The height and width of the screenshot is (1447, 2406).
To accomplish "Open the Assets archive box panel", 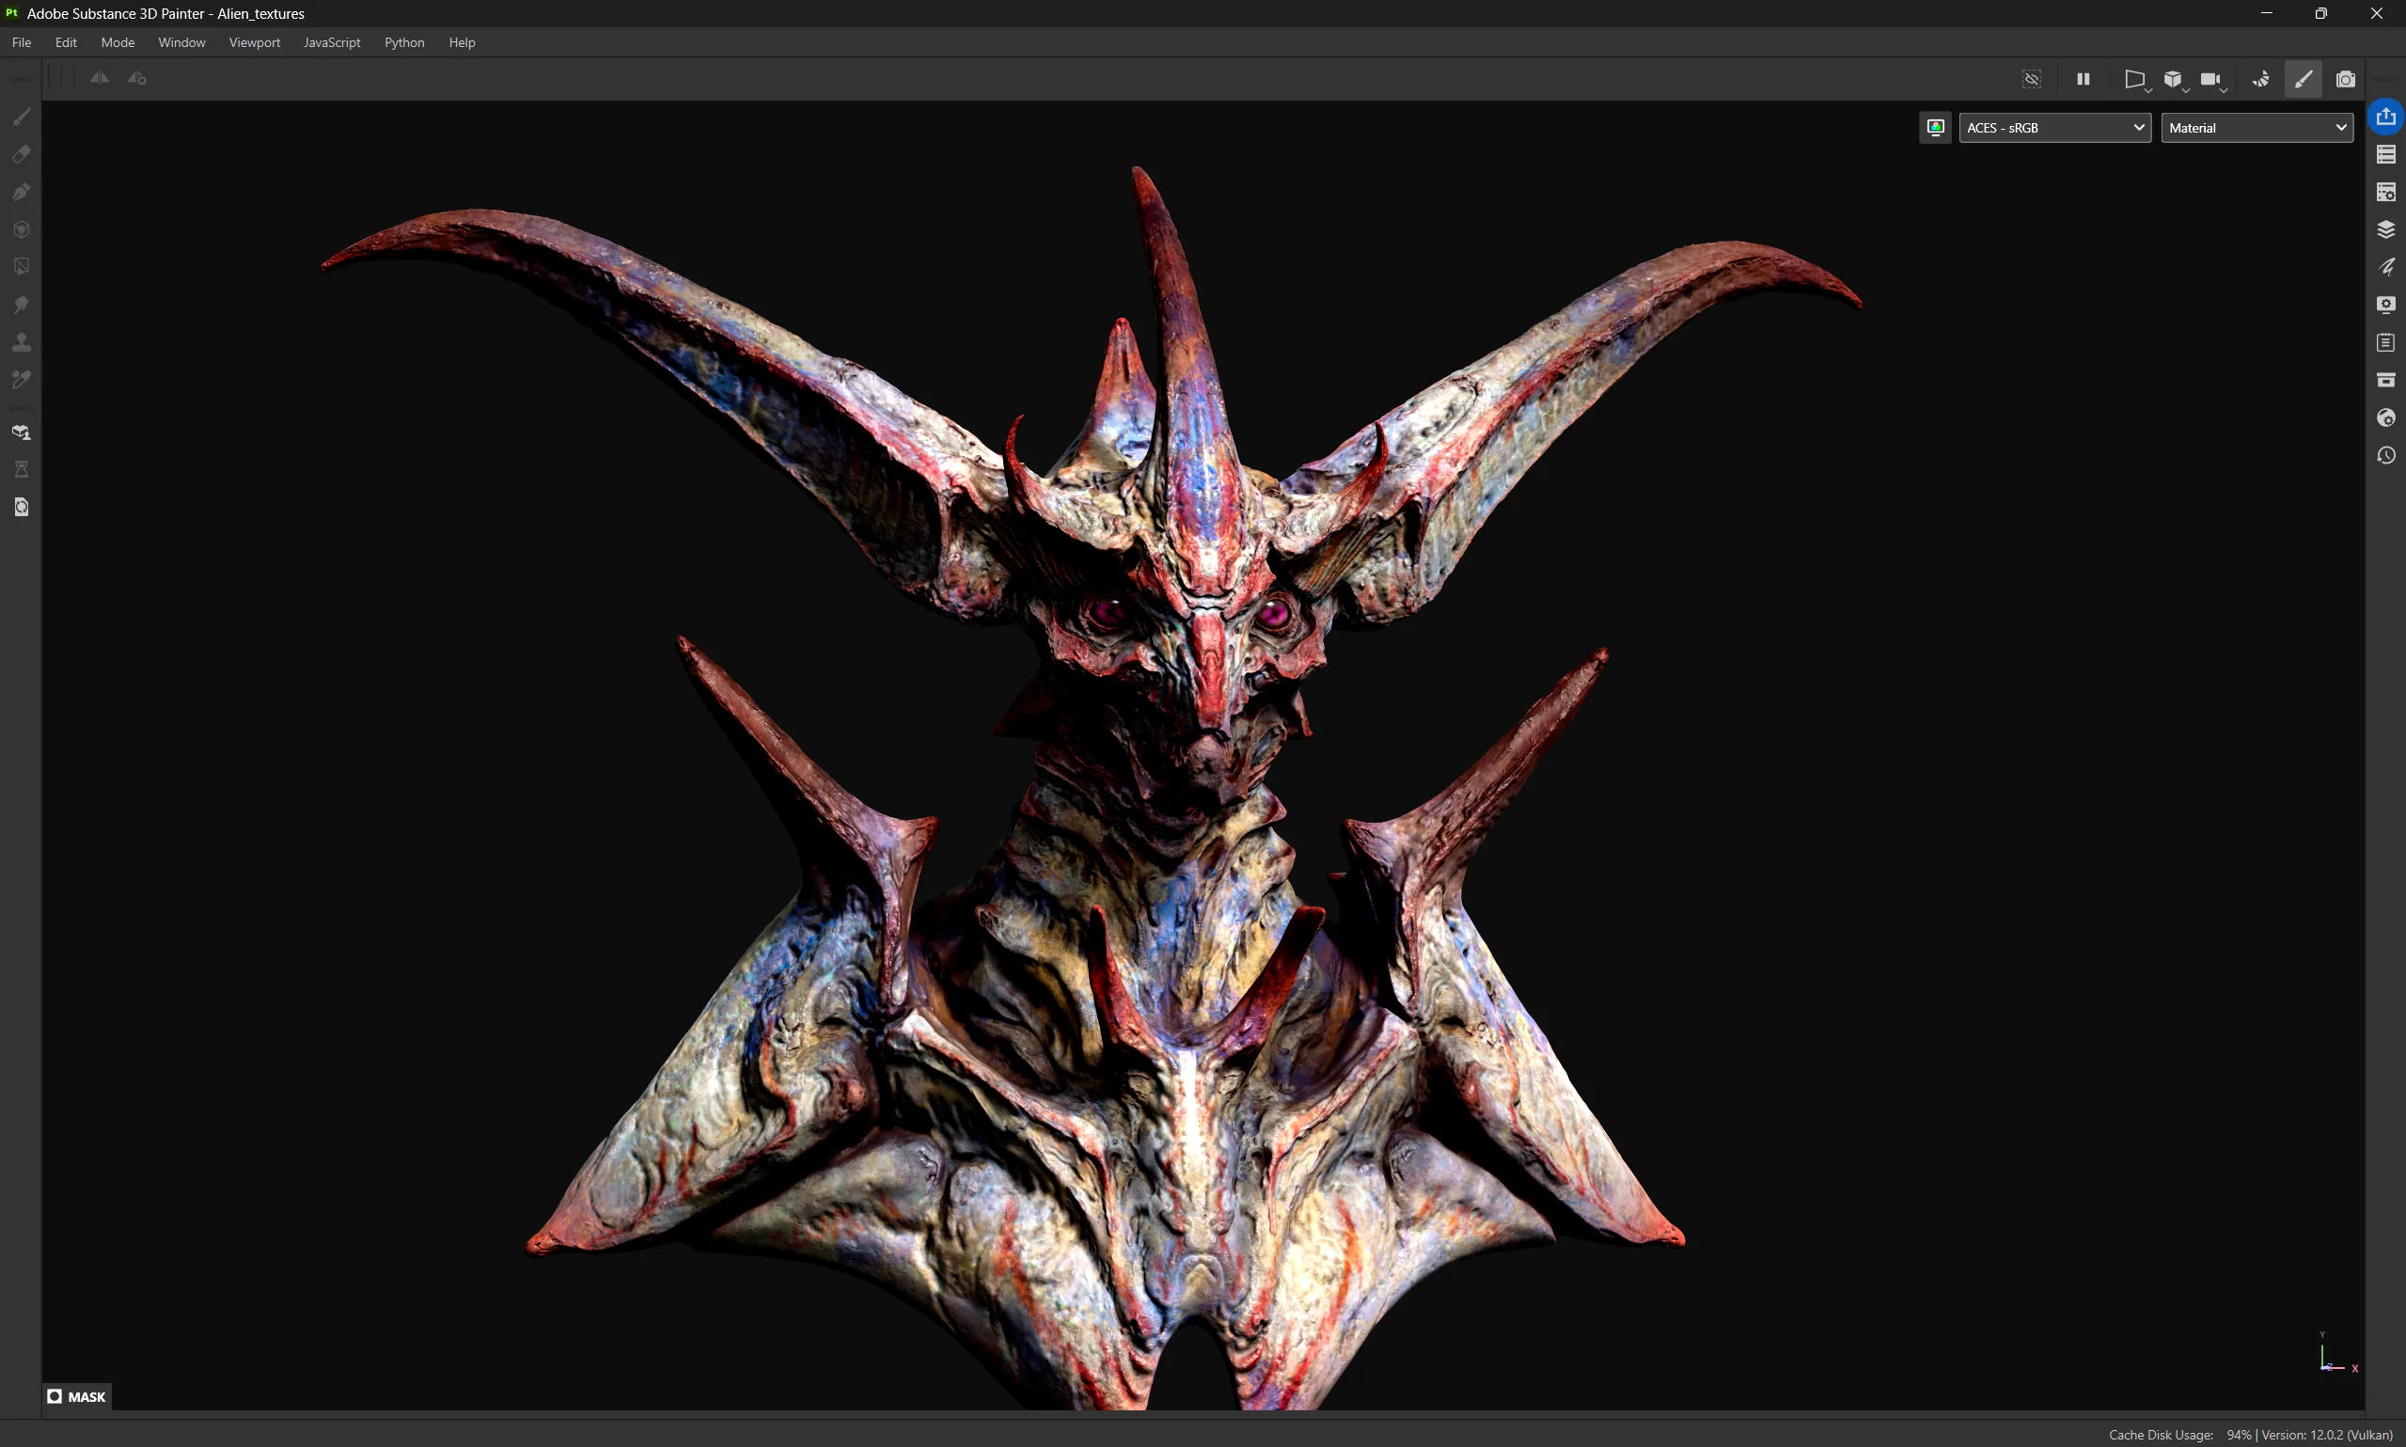I will tap(2385, 379).
